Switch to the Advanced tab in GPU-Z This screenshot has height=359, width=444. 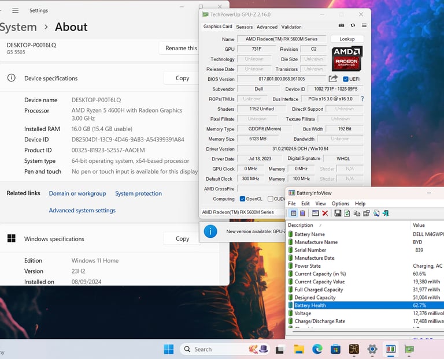tap(267, 27)
